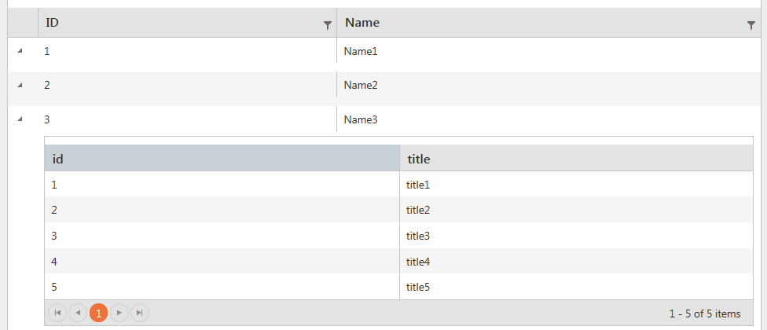The height and width of the screenshot is (330, 767).
Task: Go to the first page of items
Action: tap(57, 313)
